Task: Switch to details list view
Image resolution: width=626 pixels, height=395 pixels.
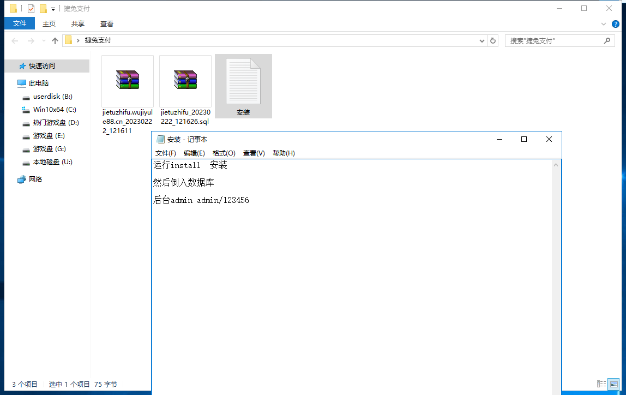Action: [601, 384]
